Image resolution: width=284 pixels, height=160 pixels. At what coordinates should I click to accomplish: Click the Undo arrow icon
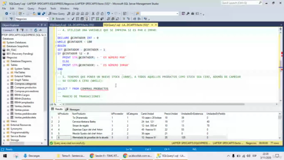click(x=108, y=14)
